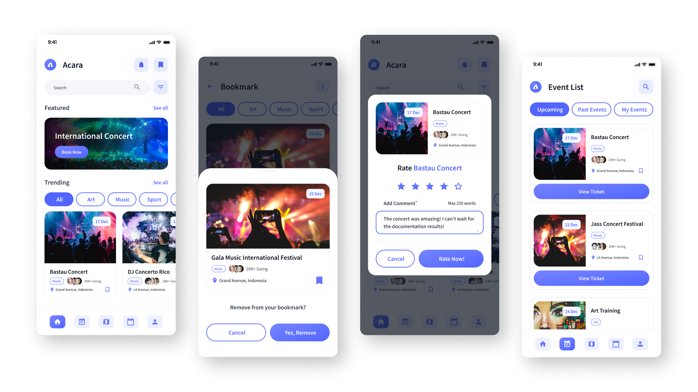
Task: Select the Music category filter chip
Action: [121, 199]
